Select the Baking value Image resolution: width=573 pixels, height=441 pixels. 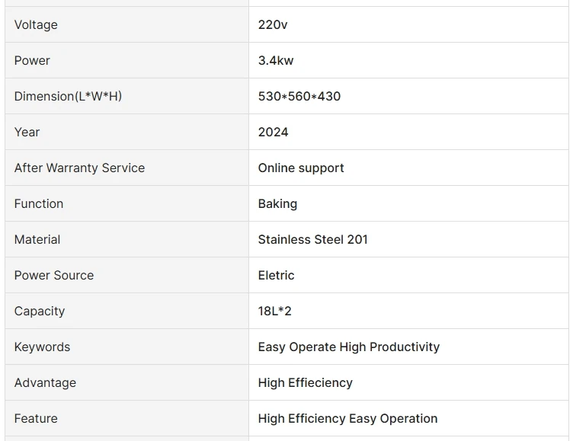[277, 204]
